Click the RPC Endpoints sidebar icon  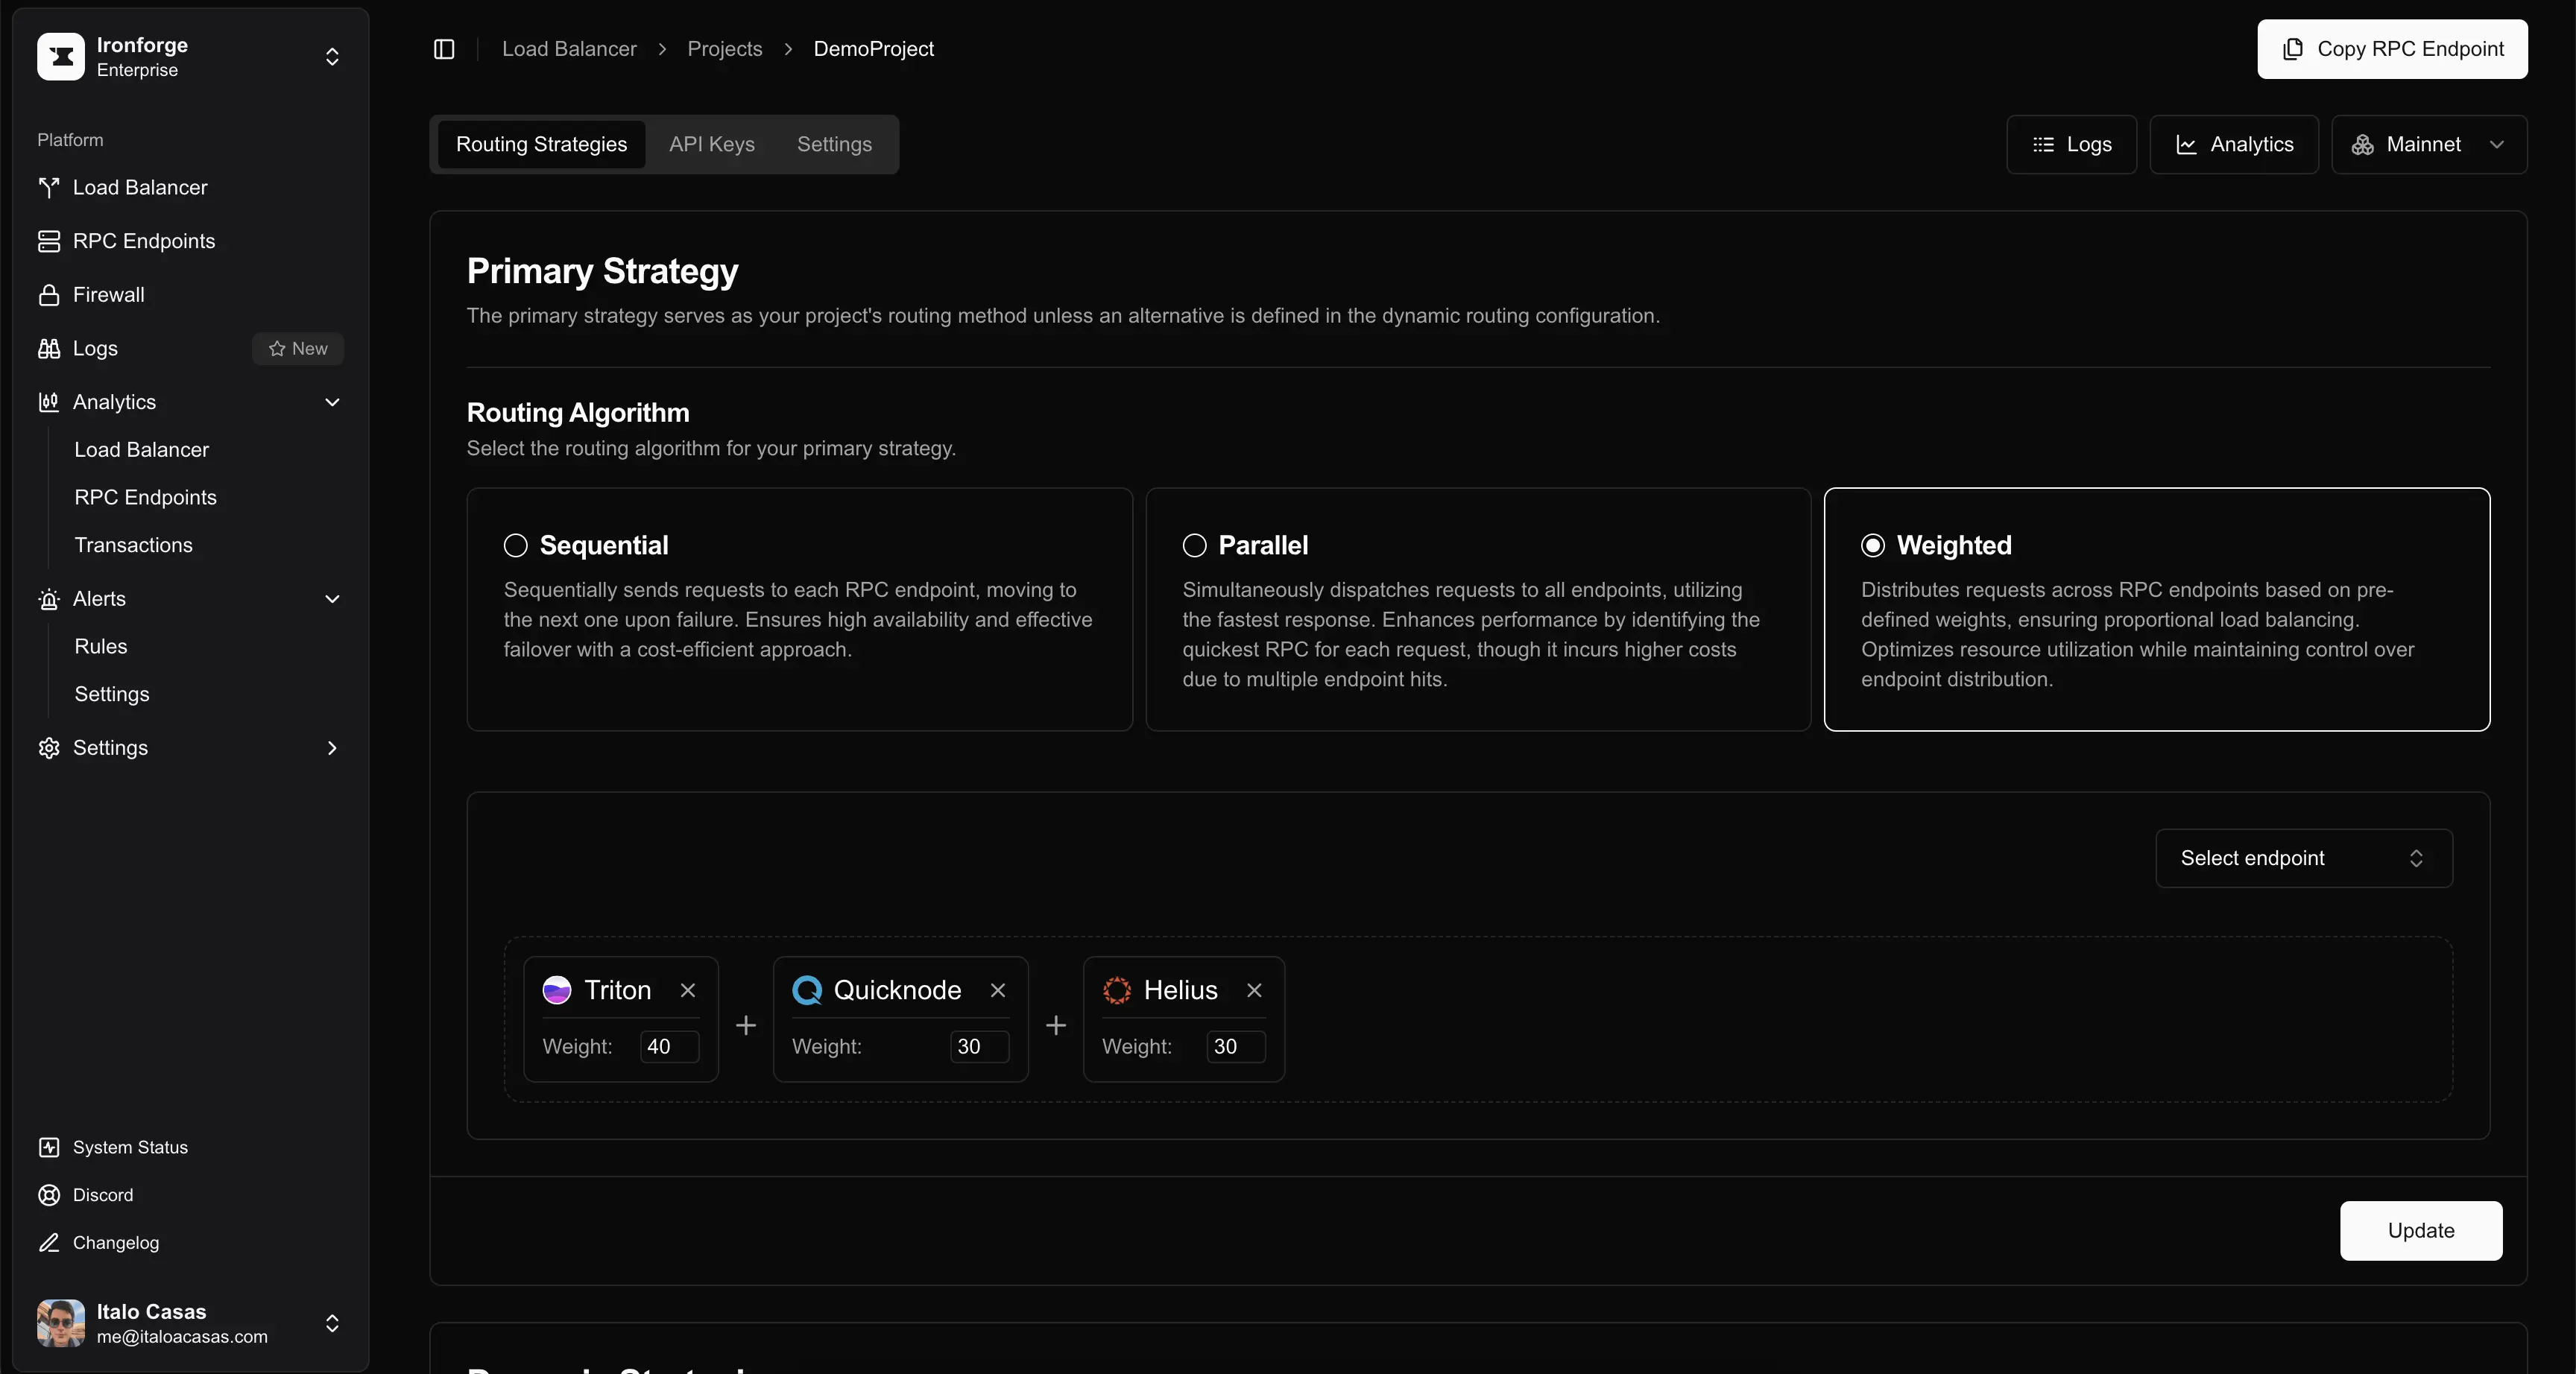[48, 240]
